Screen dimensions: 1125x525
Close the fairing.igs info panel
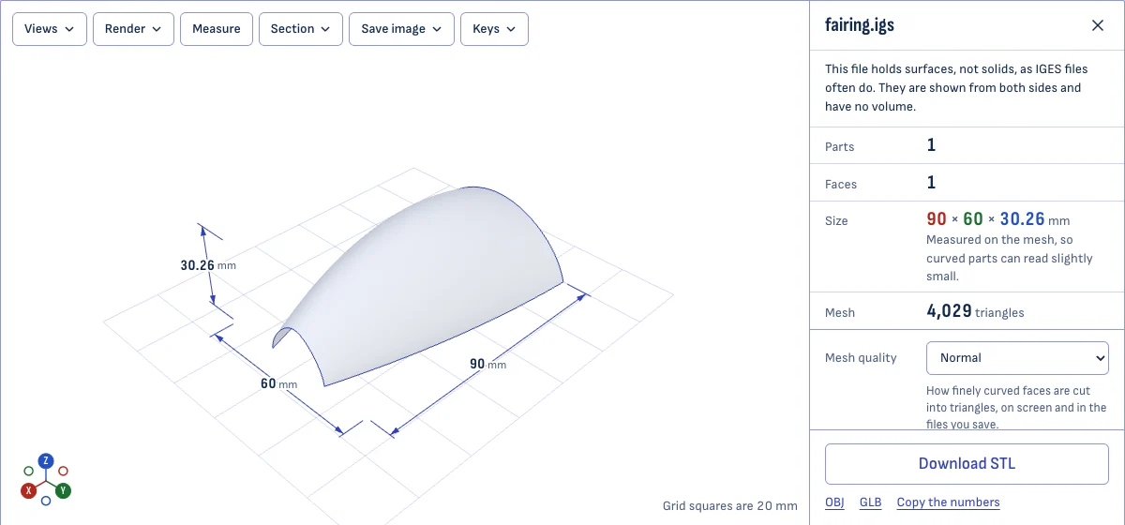(x=1098, y=25)
